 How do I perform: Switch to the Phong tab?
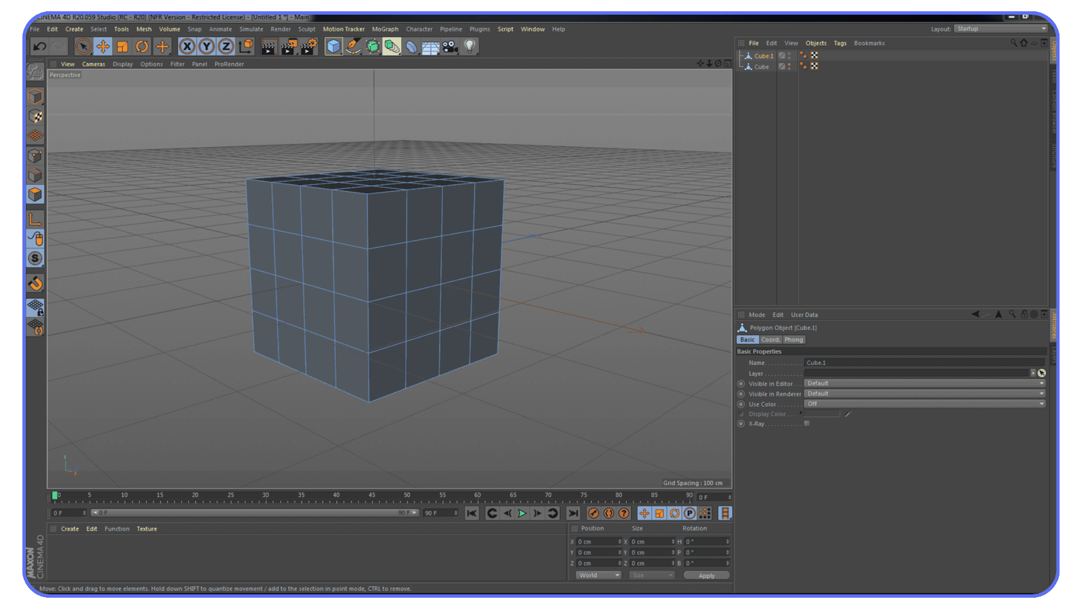(793, 339)
